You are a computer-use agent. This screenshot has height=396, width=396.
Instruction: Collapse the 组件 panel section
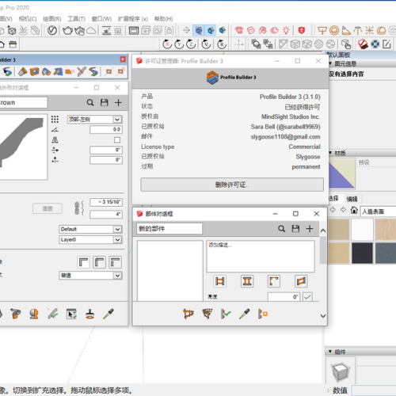tap(330, 352)
